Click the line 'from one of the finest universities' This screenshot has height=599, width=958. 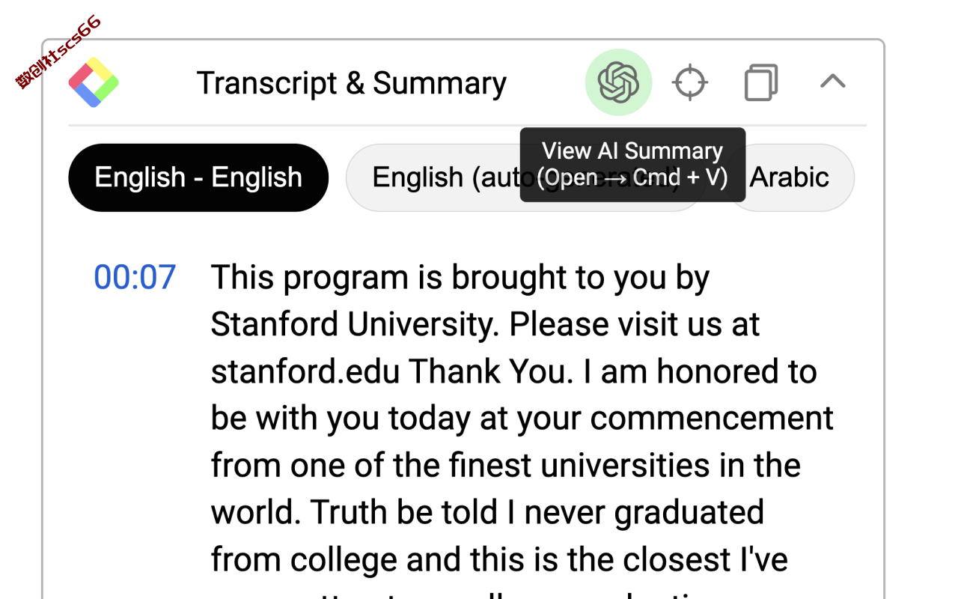pos(506,466)
